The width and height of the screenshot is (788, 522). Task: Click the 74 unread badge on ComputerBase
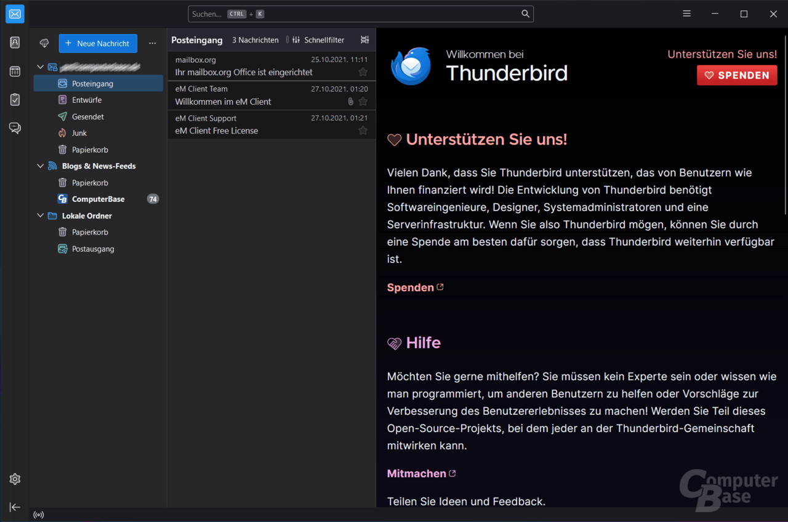coord(153,199)
